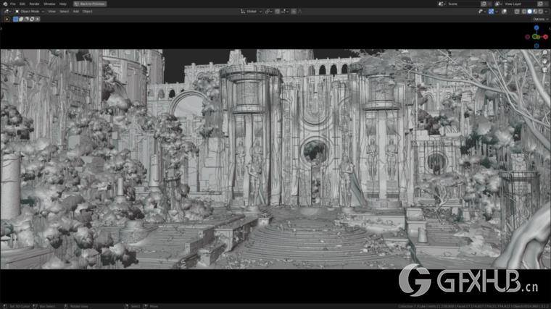The width and height of the screenshot is (551, 309).
Task: Open the Scene browse icon dropdown
Action: click(x=442, y=4)
